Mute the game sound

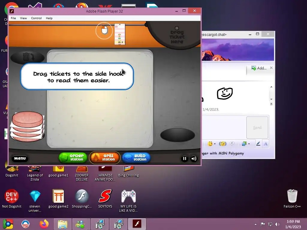coord(194,159)
